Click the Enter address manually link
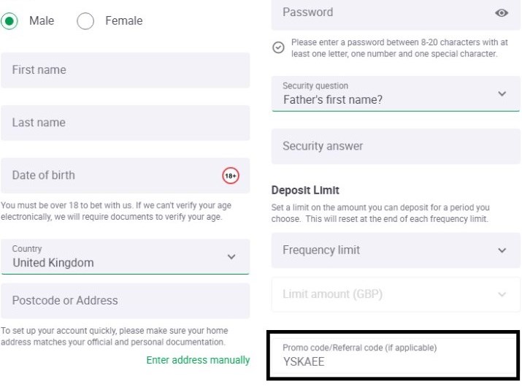Screen dimensions: 522x387 pos(198,360)
